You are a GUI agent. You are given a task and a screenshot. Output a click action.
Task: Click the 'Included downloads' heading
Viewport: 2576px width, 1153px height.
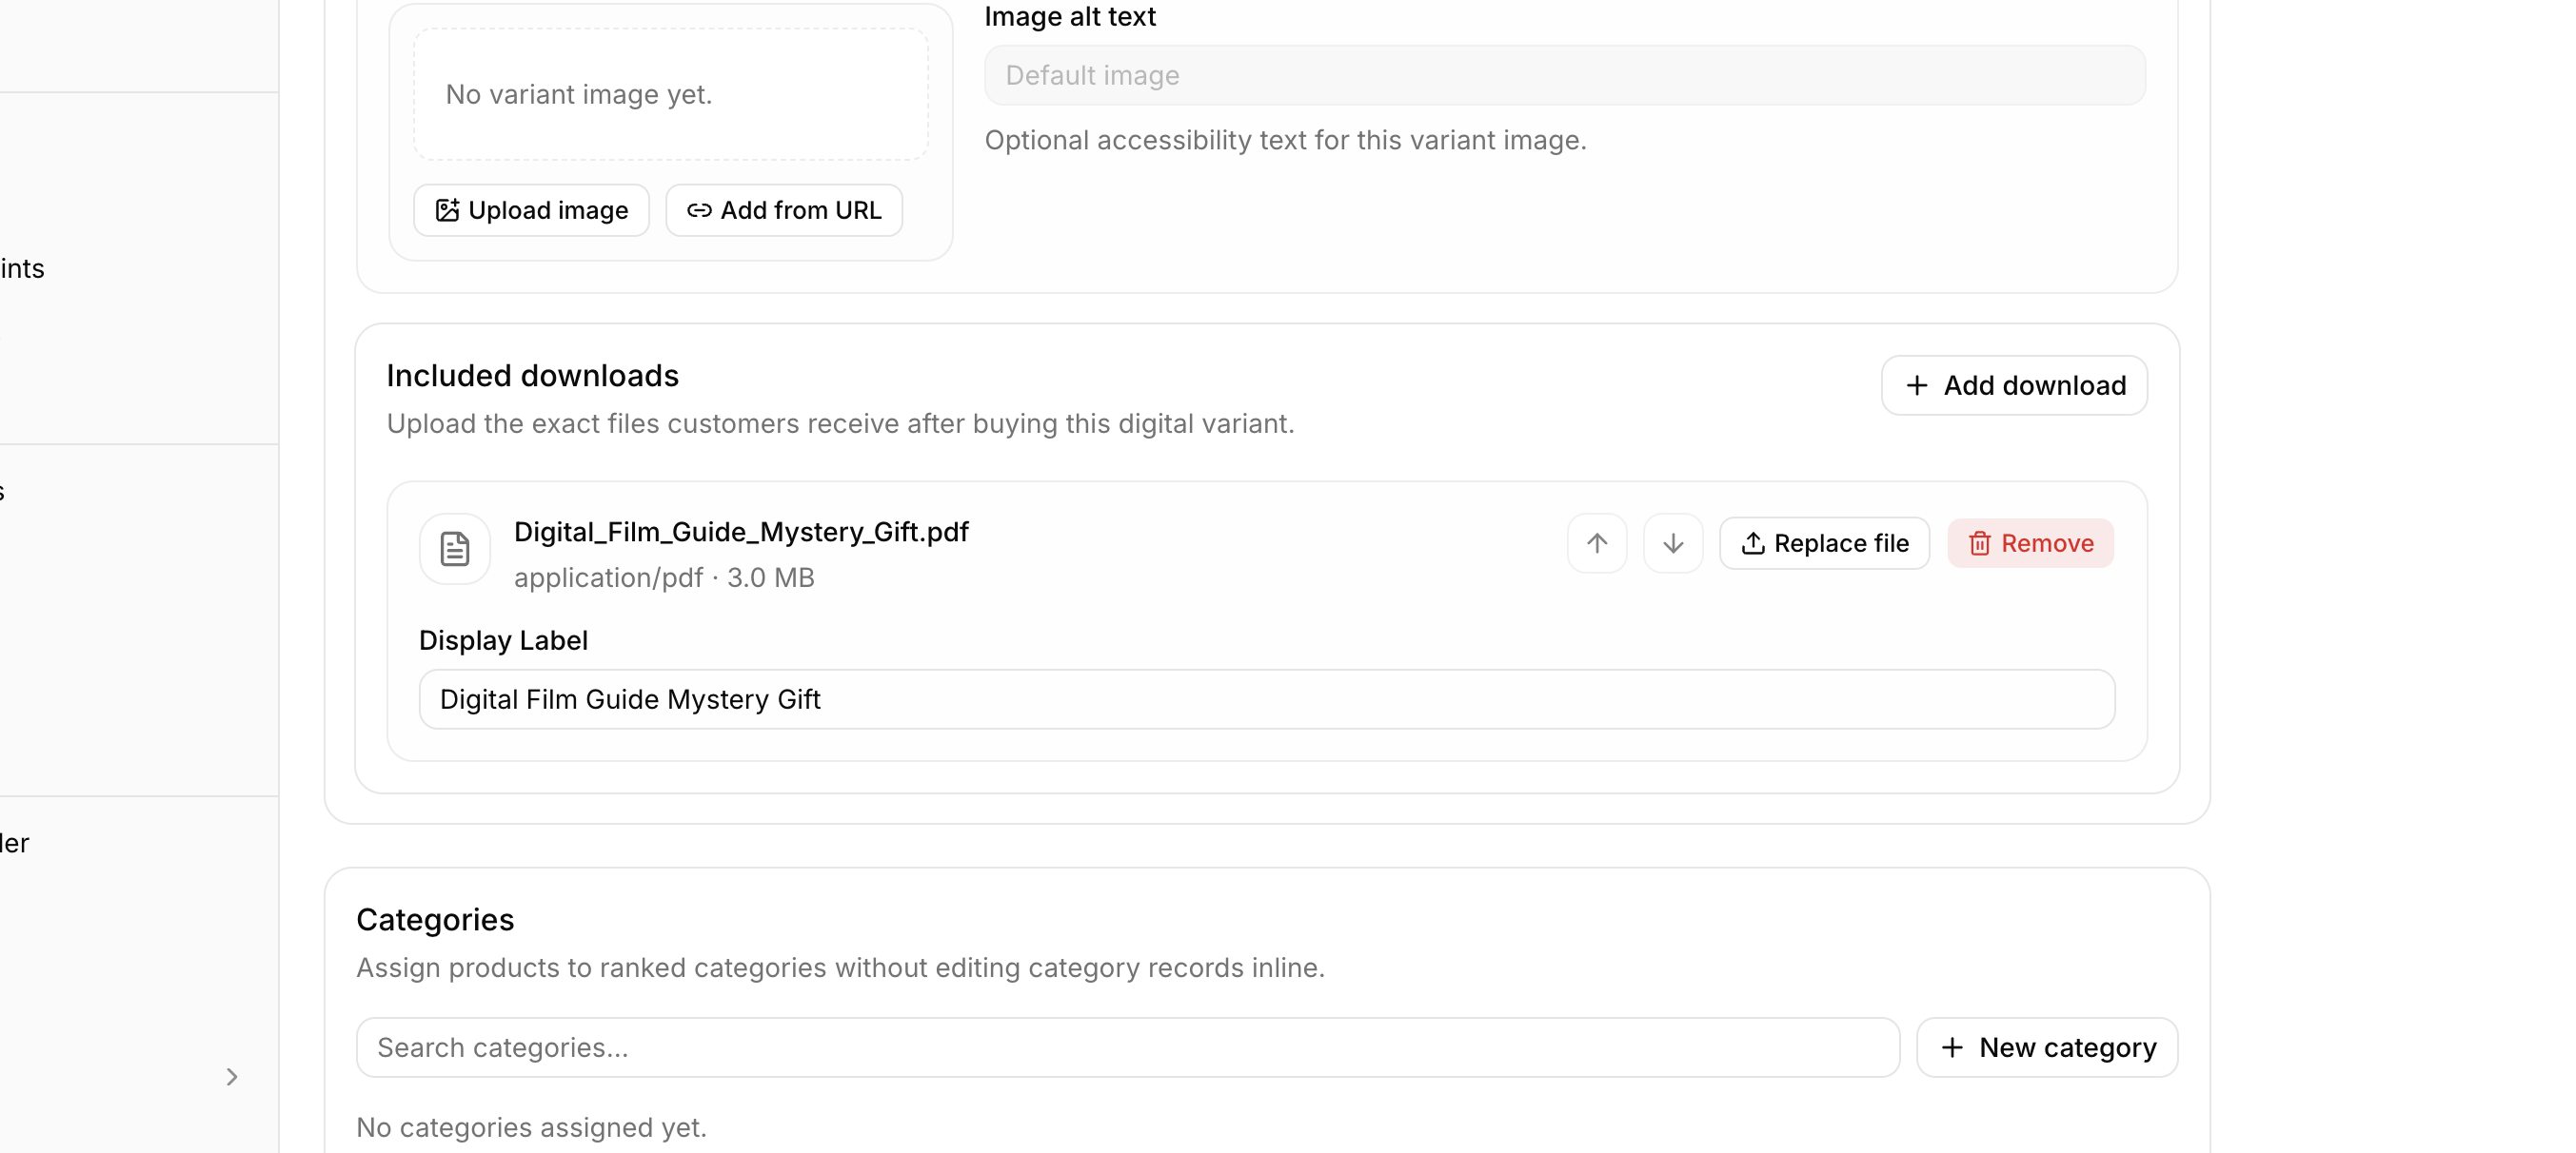click(532, 376)
